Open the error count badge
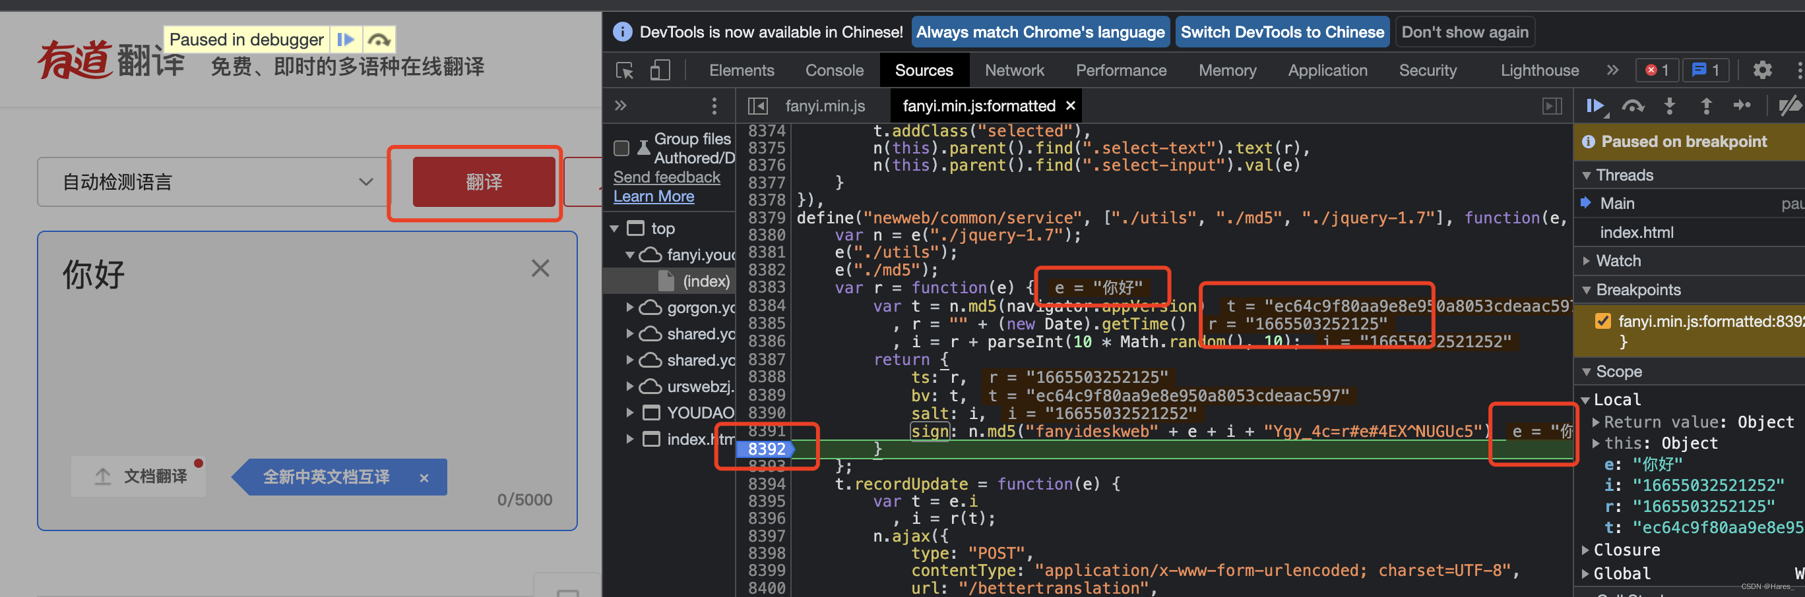Image resolution: width=1805 pixels, height=597 pixels. [x=1657, y=70]
